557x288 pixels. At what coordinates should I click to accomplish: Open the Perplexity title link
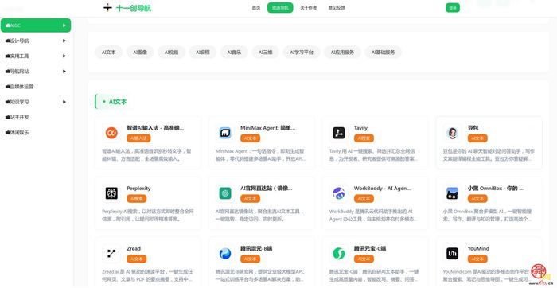point(138,189)
